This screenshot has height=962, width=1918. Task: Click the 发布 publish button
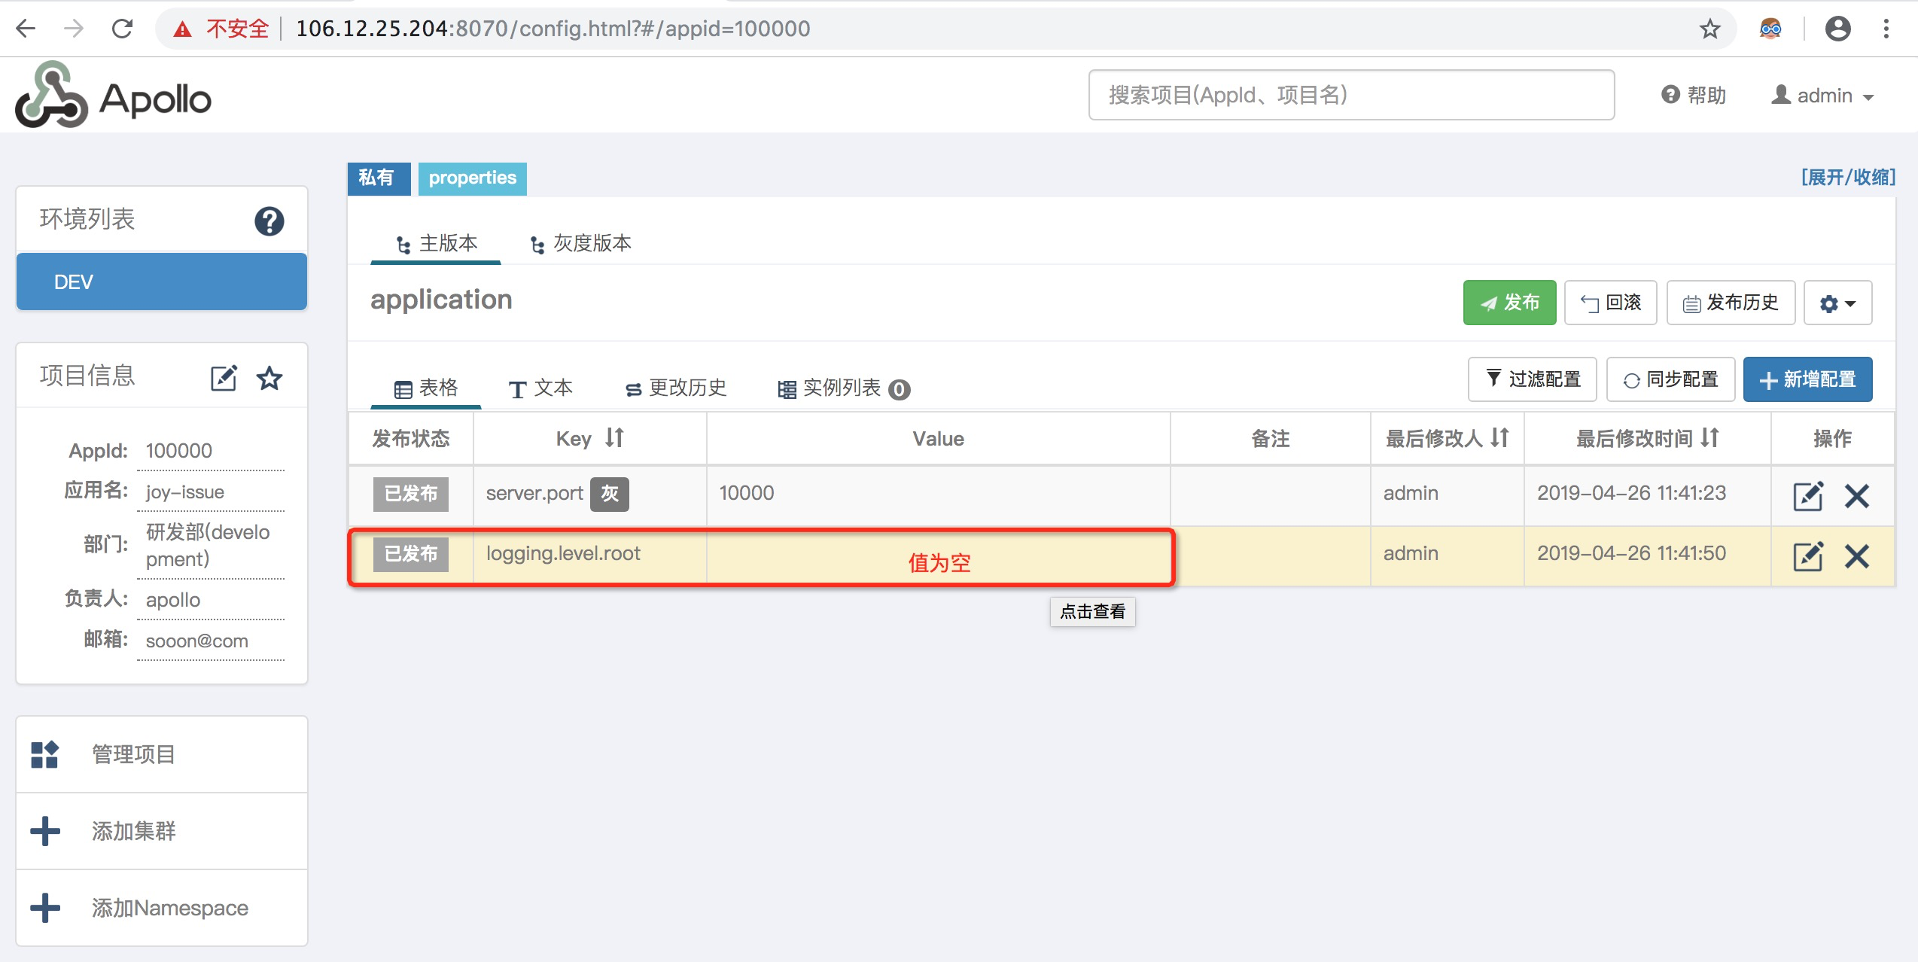(x=1509, y=303)
